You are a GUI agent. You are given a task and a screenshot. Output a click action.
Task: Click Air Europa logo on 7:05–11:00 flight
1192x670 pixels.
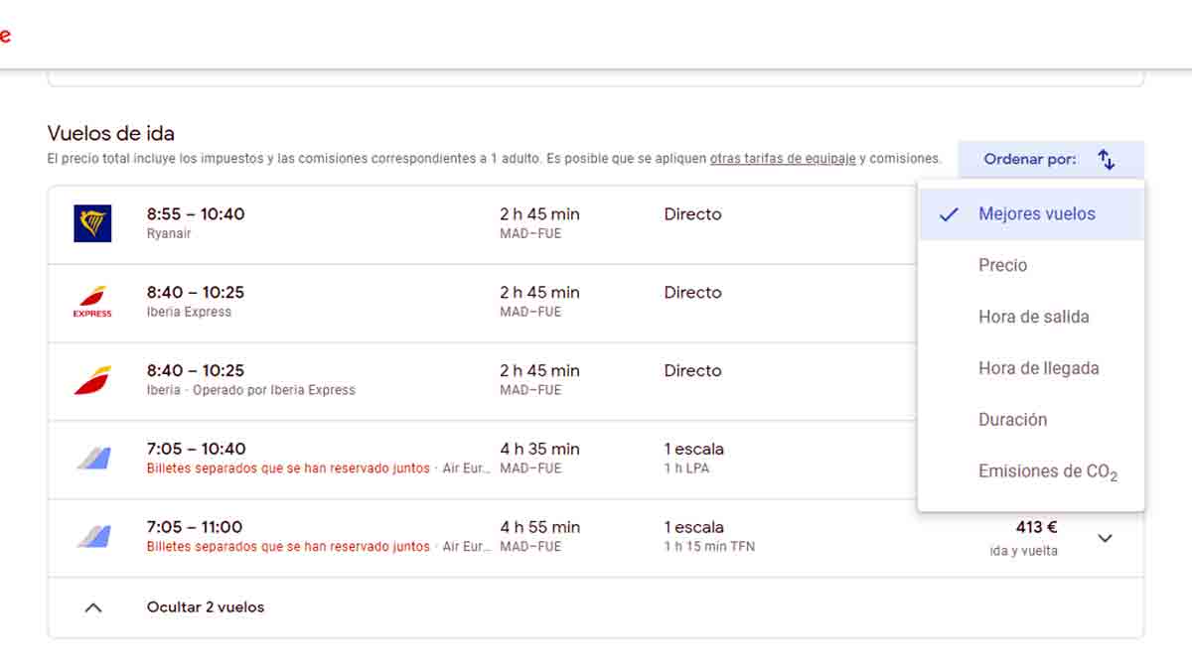(92, 537)
